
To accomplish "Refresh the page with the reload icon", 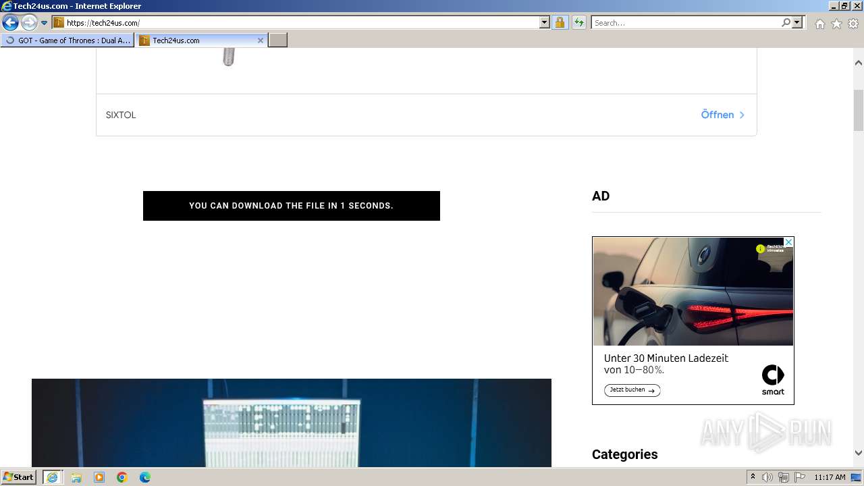I will pyautogui.click(x=578, y=22).
